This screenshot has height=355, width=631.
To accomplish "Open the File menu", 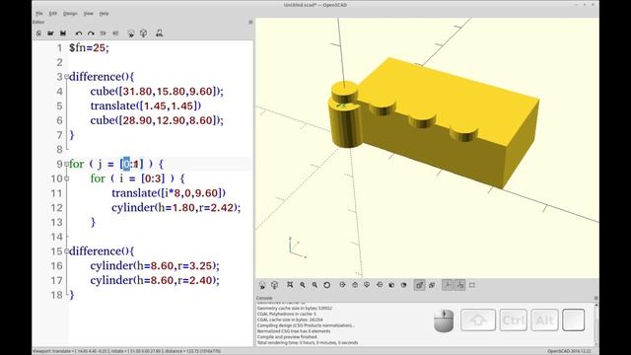I will (x=39, y=13).
